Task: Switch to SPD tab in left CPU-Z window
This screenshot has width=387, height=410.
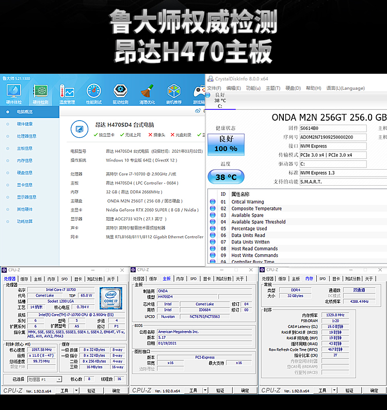Action: coord(64,279)
